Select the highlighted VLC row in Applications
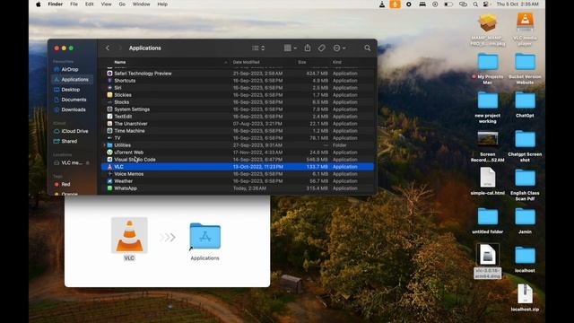The height and width of the screenshot is (323, 574). coord(237,167)
